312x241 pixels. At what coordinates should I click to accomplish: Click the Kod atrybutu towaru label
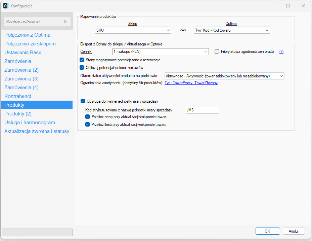pyautogui.click(x=129, y=110)
